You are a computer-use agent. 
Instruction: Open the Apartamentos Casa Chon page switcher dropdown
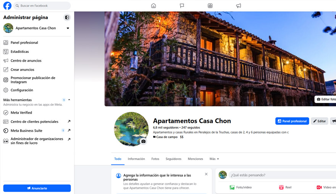click(68, 28)
